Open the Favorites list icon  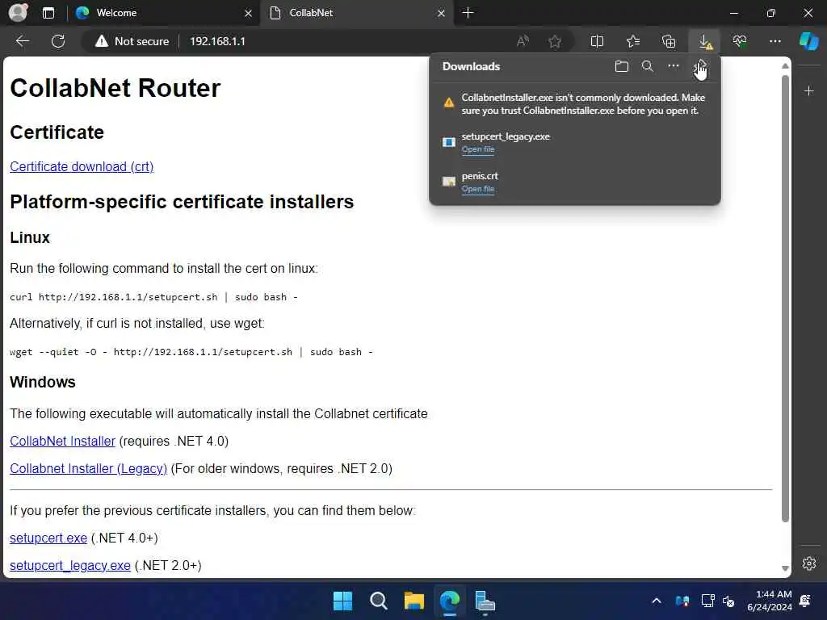tap(633, 41)
